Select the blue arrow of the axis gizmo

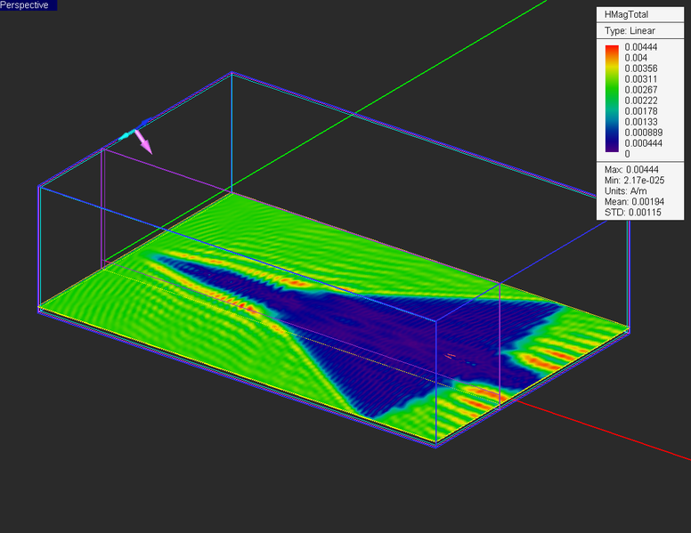coord(143,125)
